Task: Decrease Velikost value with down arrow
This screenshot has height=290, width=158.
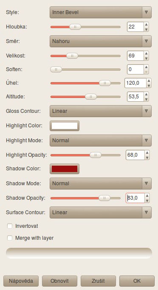Action: [x=147, y=58]
